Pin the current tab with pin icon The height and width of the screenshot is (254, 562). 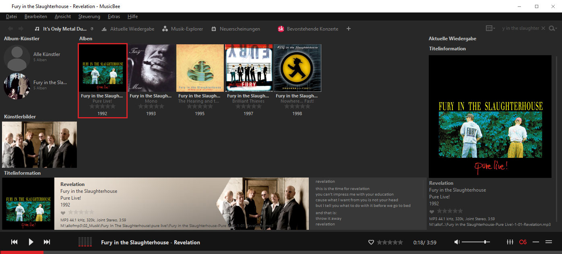click(x=92, y=29)
